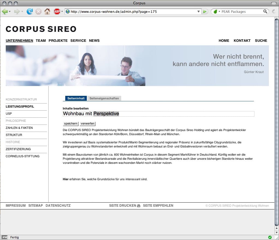Open the KONTAKT navigation link
The width and height of the screenshot is (279, 240).
(242, 41)
